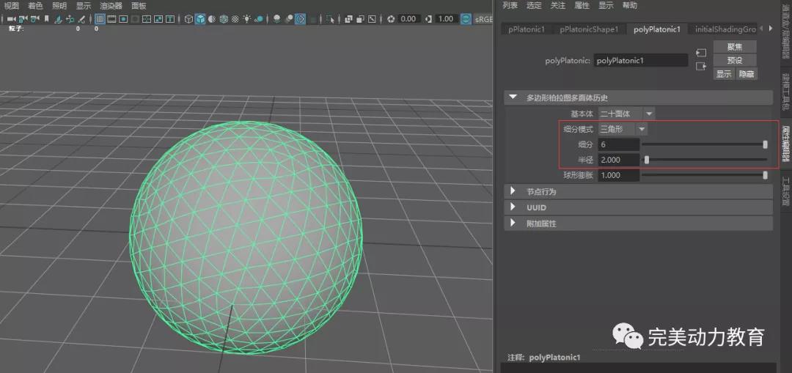Click the output connection arrow icon

pos(701,66)
